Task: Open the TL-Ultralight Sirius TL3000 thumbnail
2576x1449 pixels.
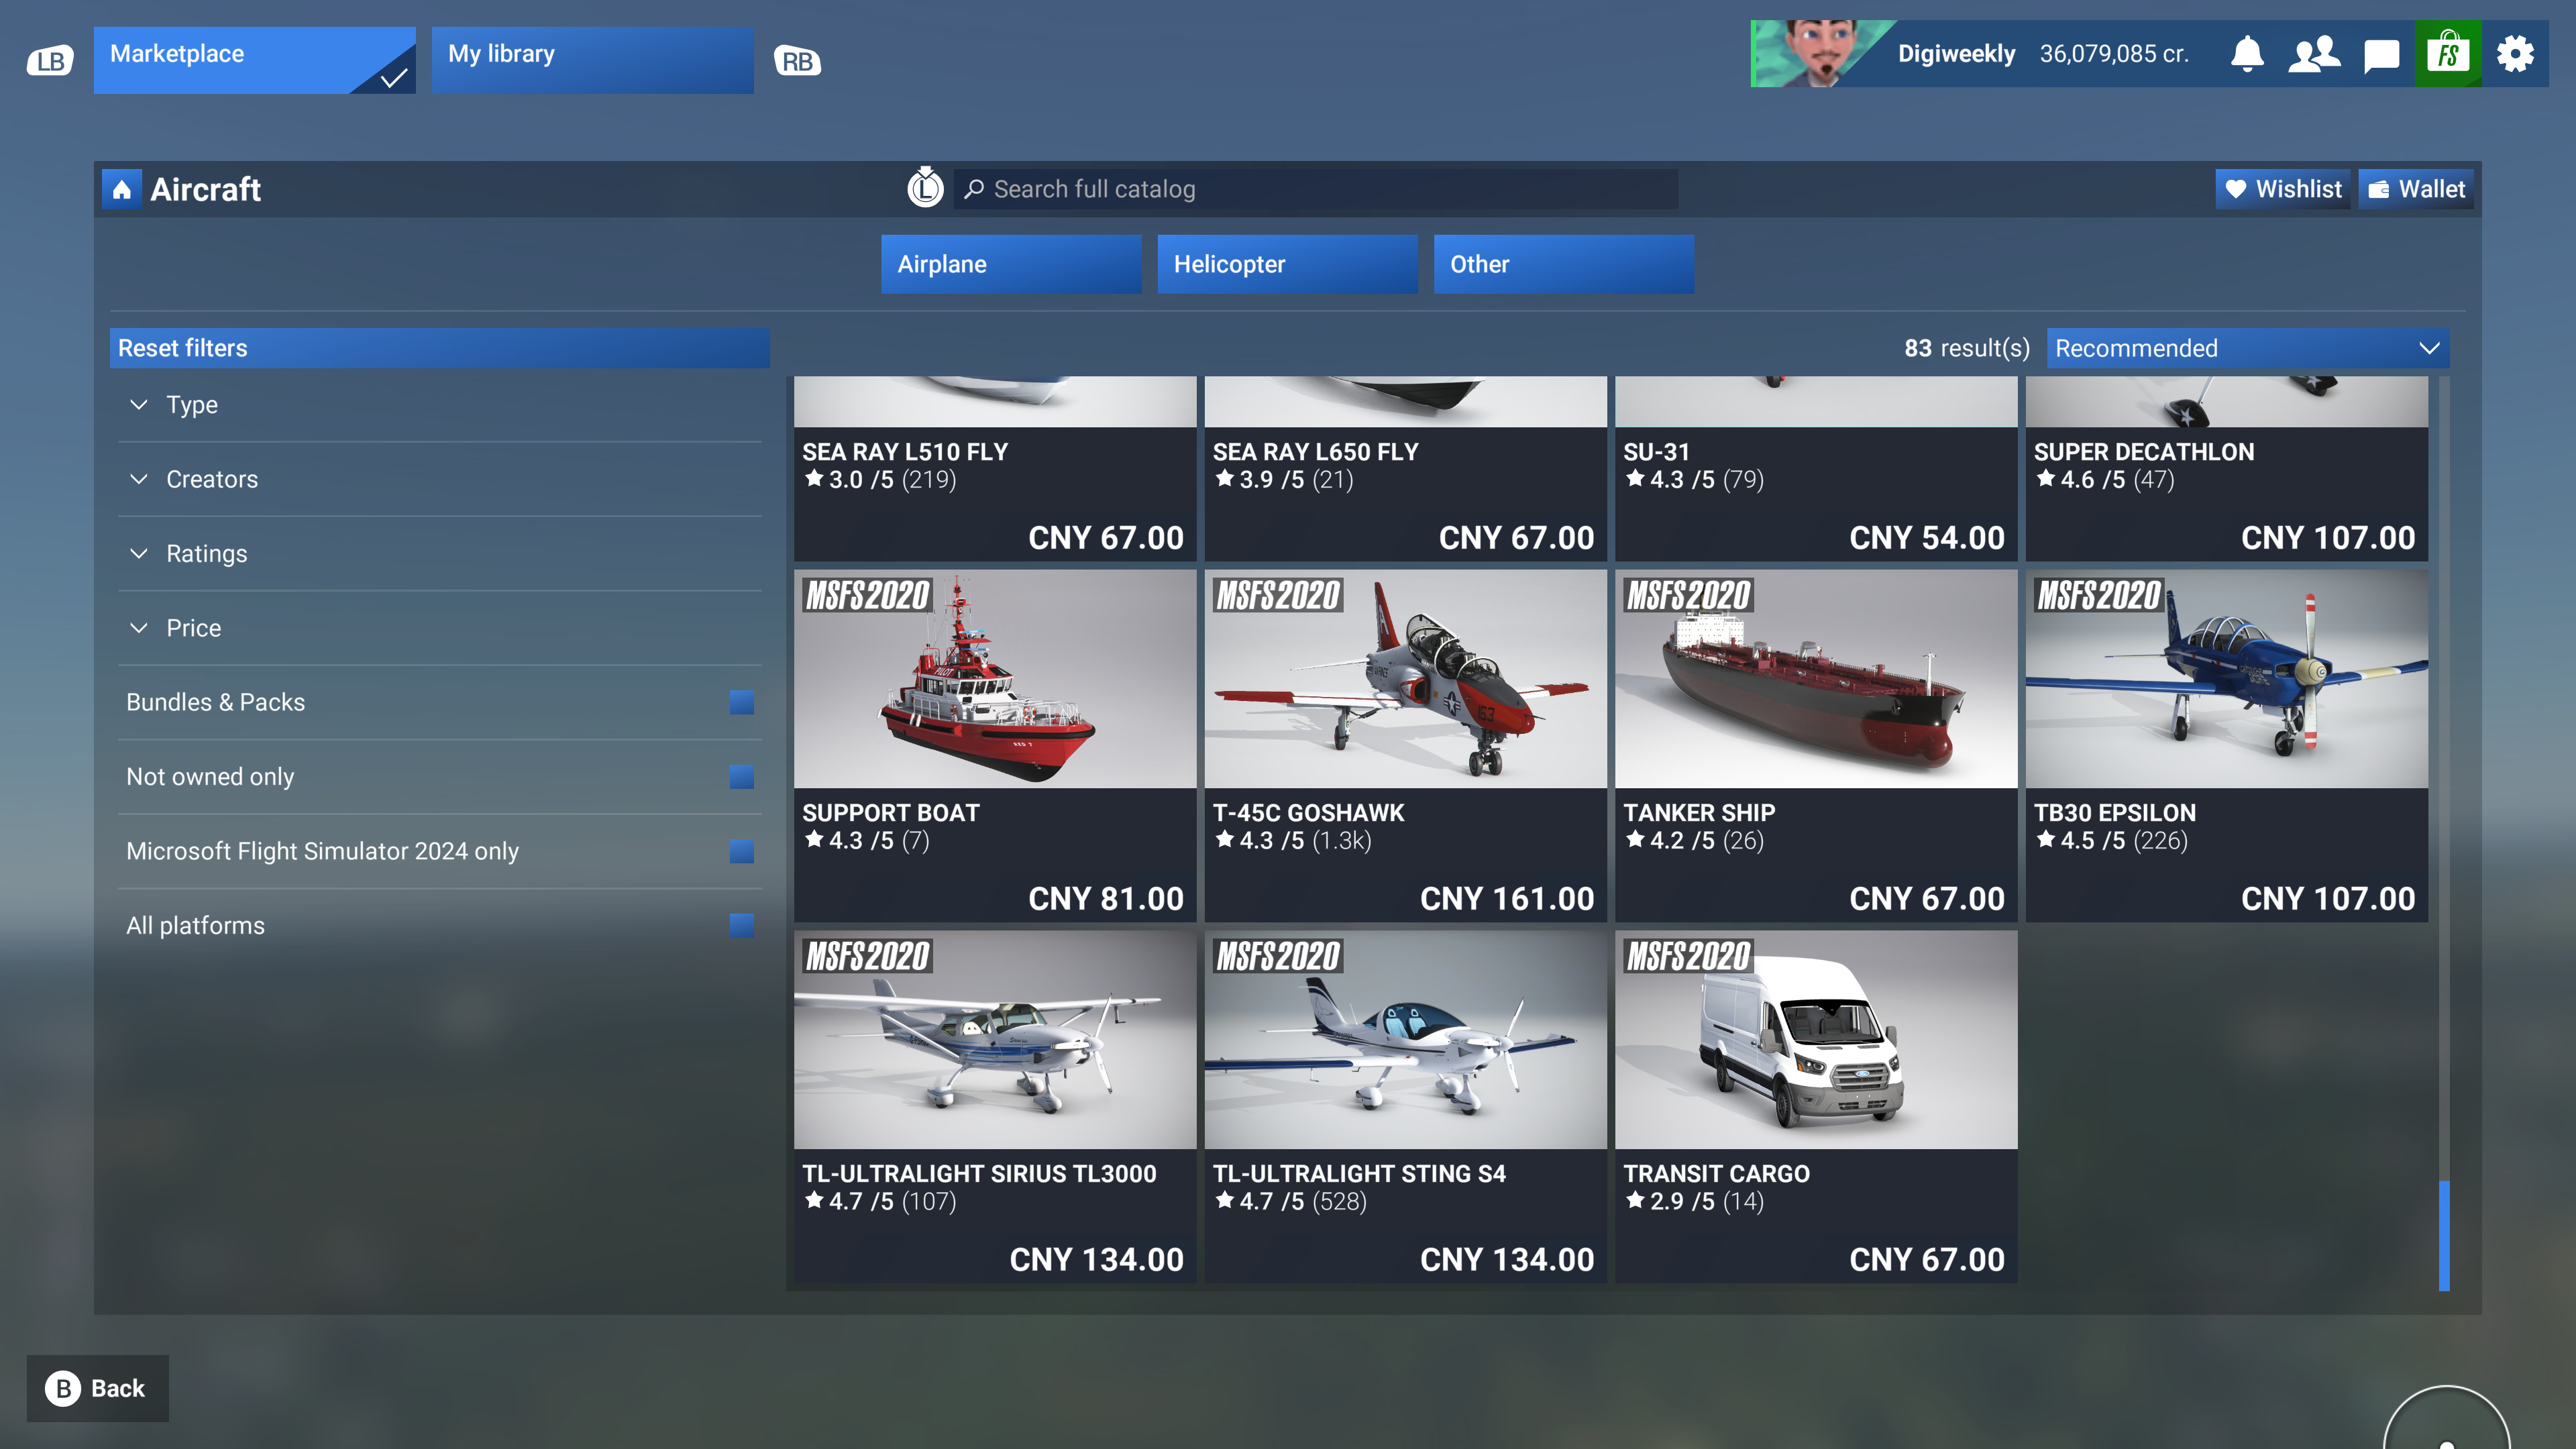Action: click(995, 1040)
